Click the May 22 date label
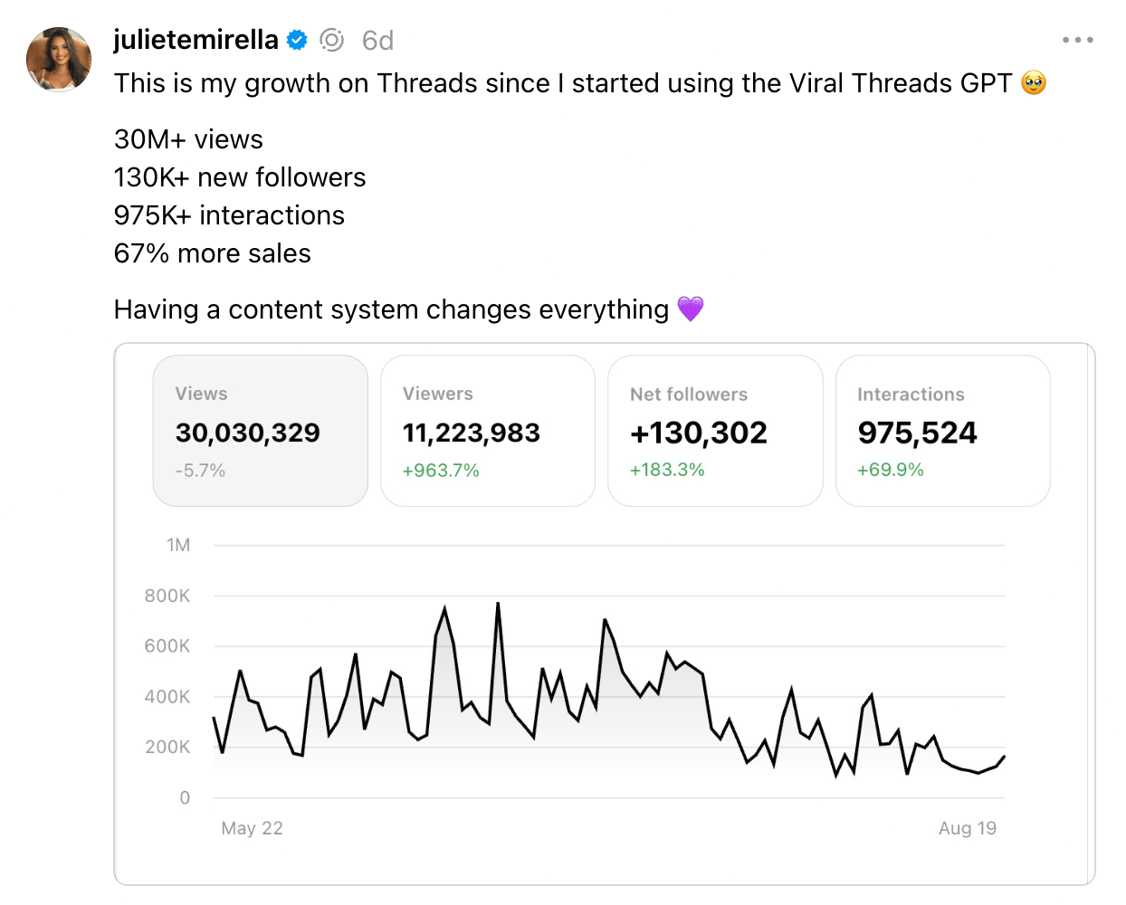Viewport: 1126px width, 905px height. click(x=252, y=828)
